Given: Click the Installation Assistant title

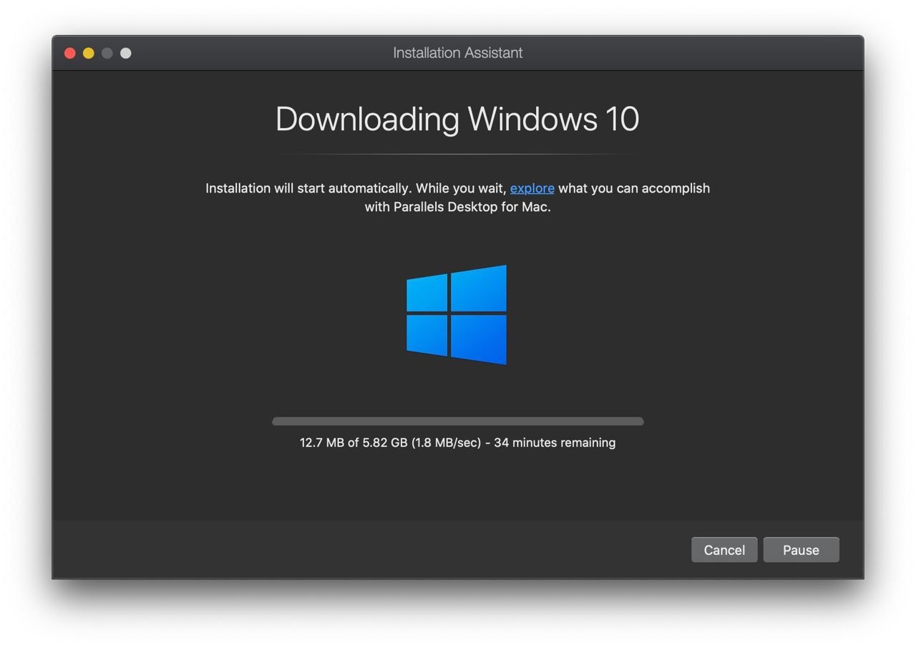Looking at the screenshot, I should (458, 53).
